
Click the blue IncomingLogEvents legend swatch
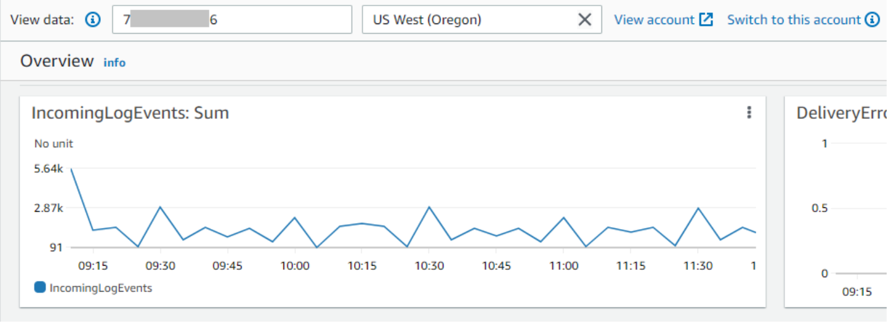click(x=40, y=287)
